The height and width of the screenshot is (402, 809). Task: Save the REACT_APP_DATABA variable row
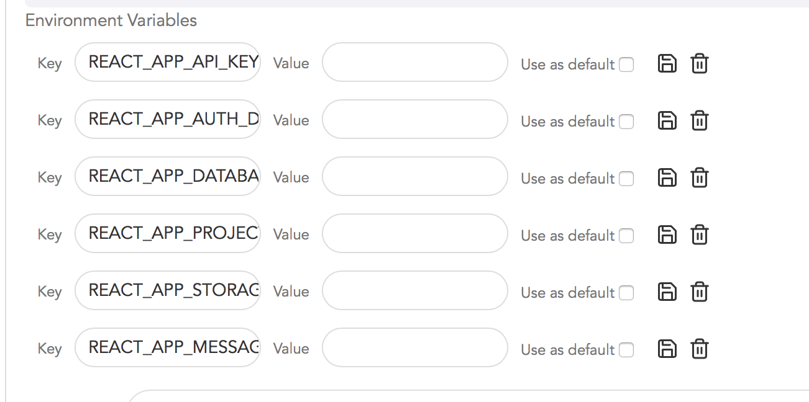pos(667,177)
